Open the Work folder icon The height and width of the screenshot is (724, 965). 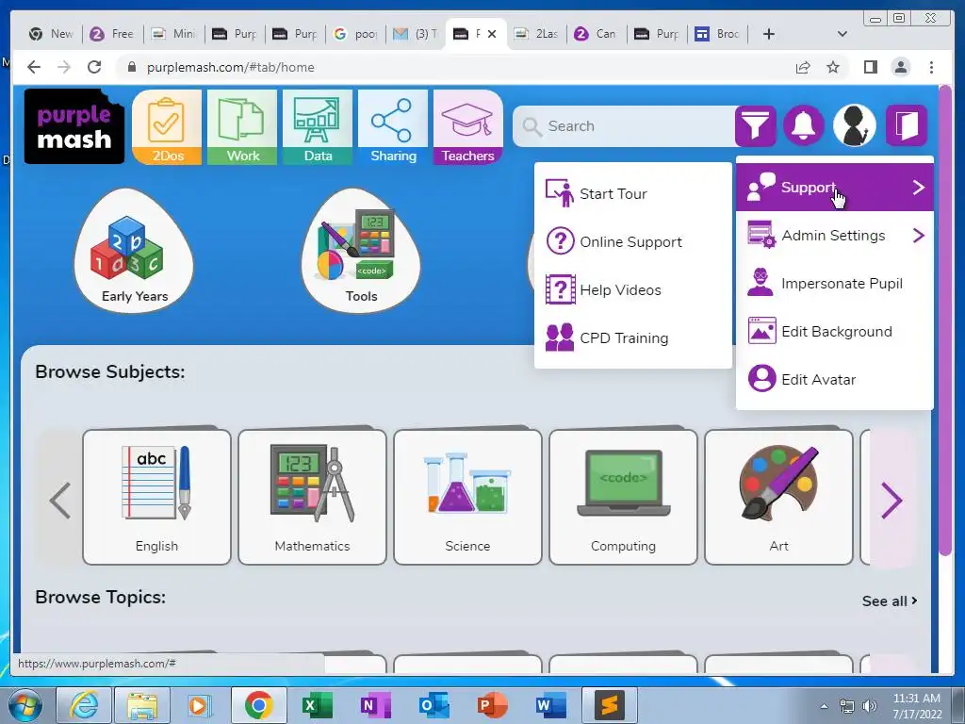242,127
